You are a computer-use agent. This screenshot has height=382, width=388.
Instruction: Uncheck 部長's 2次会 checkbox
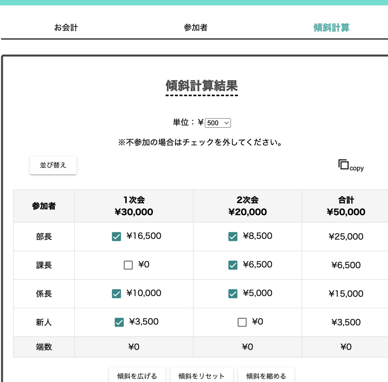[233, 237]
